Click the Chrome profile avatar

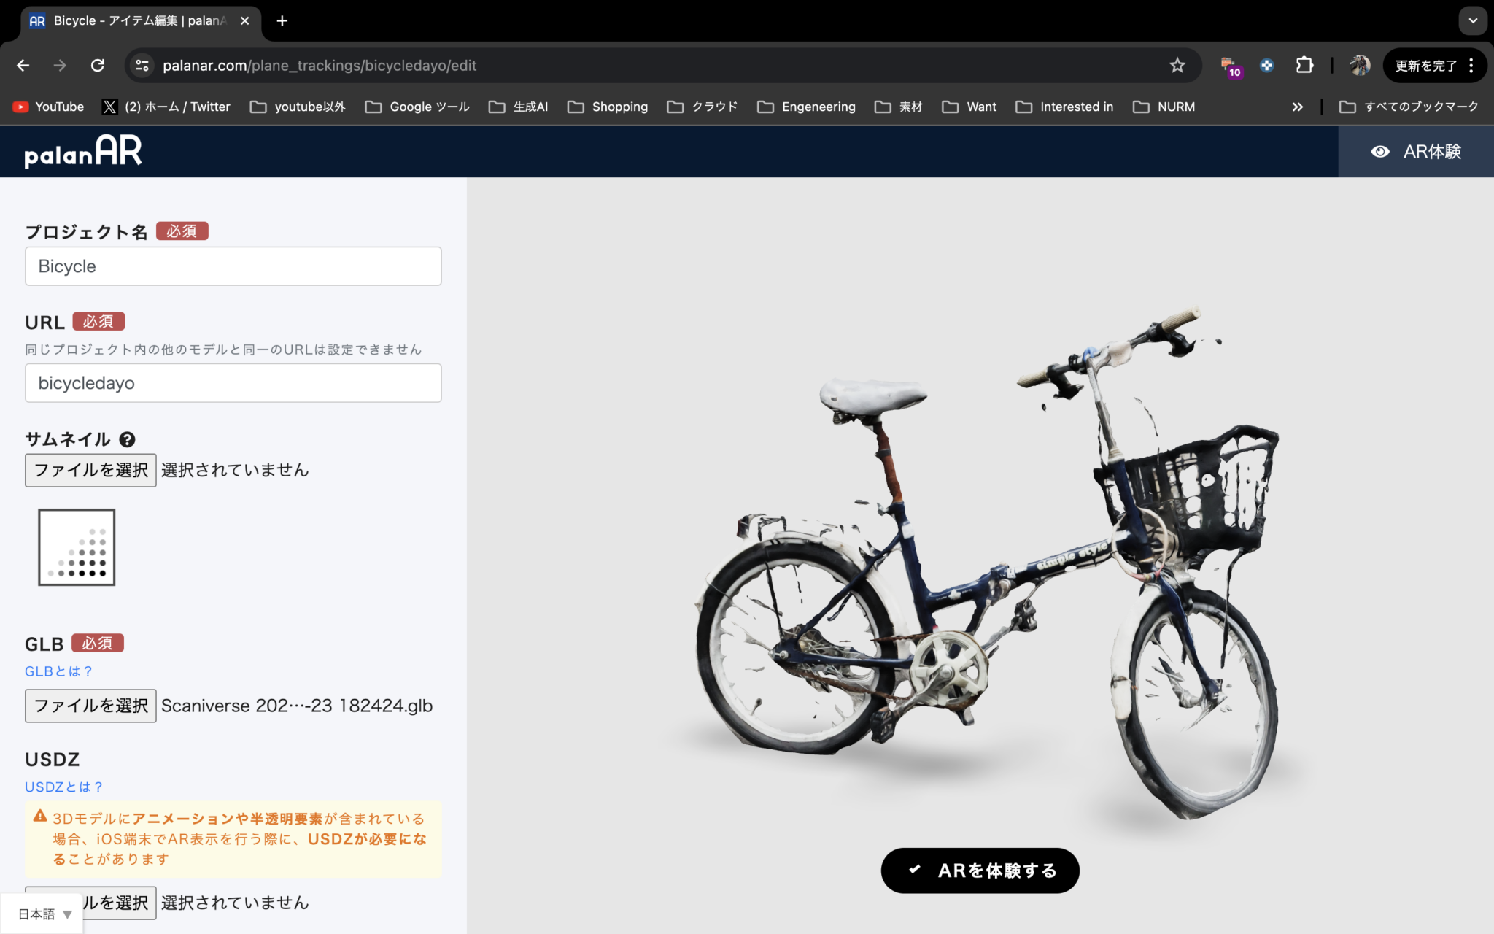(x=1359, y=66)
